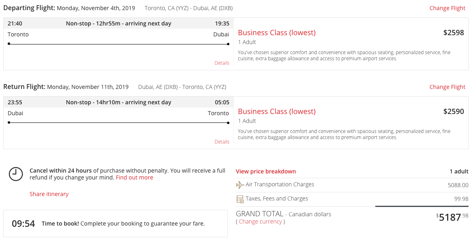Change the departing flight
The height and width of the screenshot is (249, 473).
(447, 8)
